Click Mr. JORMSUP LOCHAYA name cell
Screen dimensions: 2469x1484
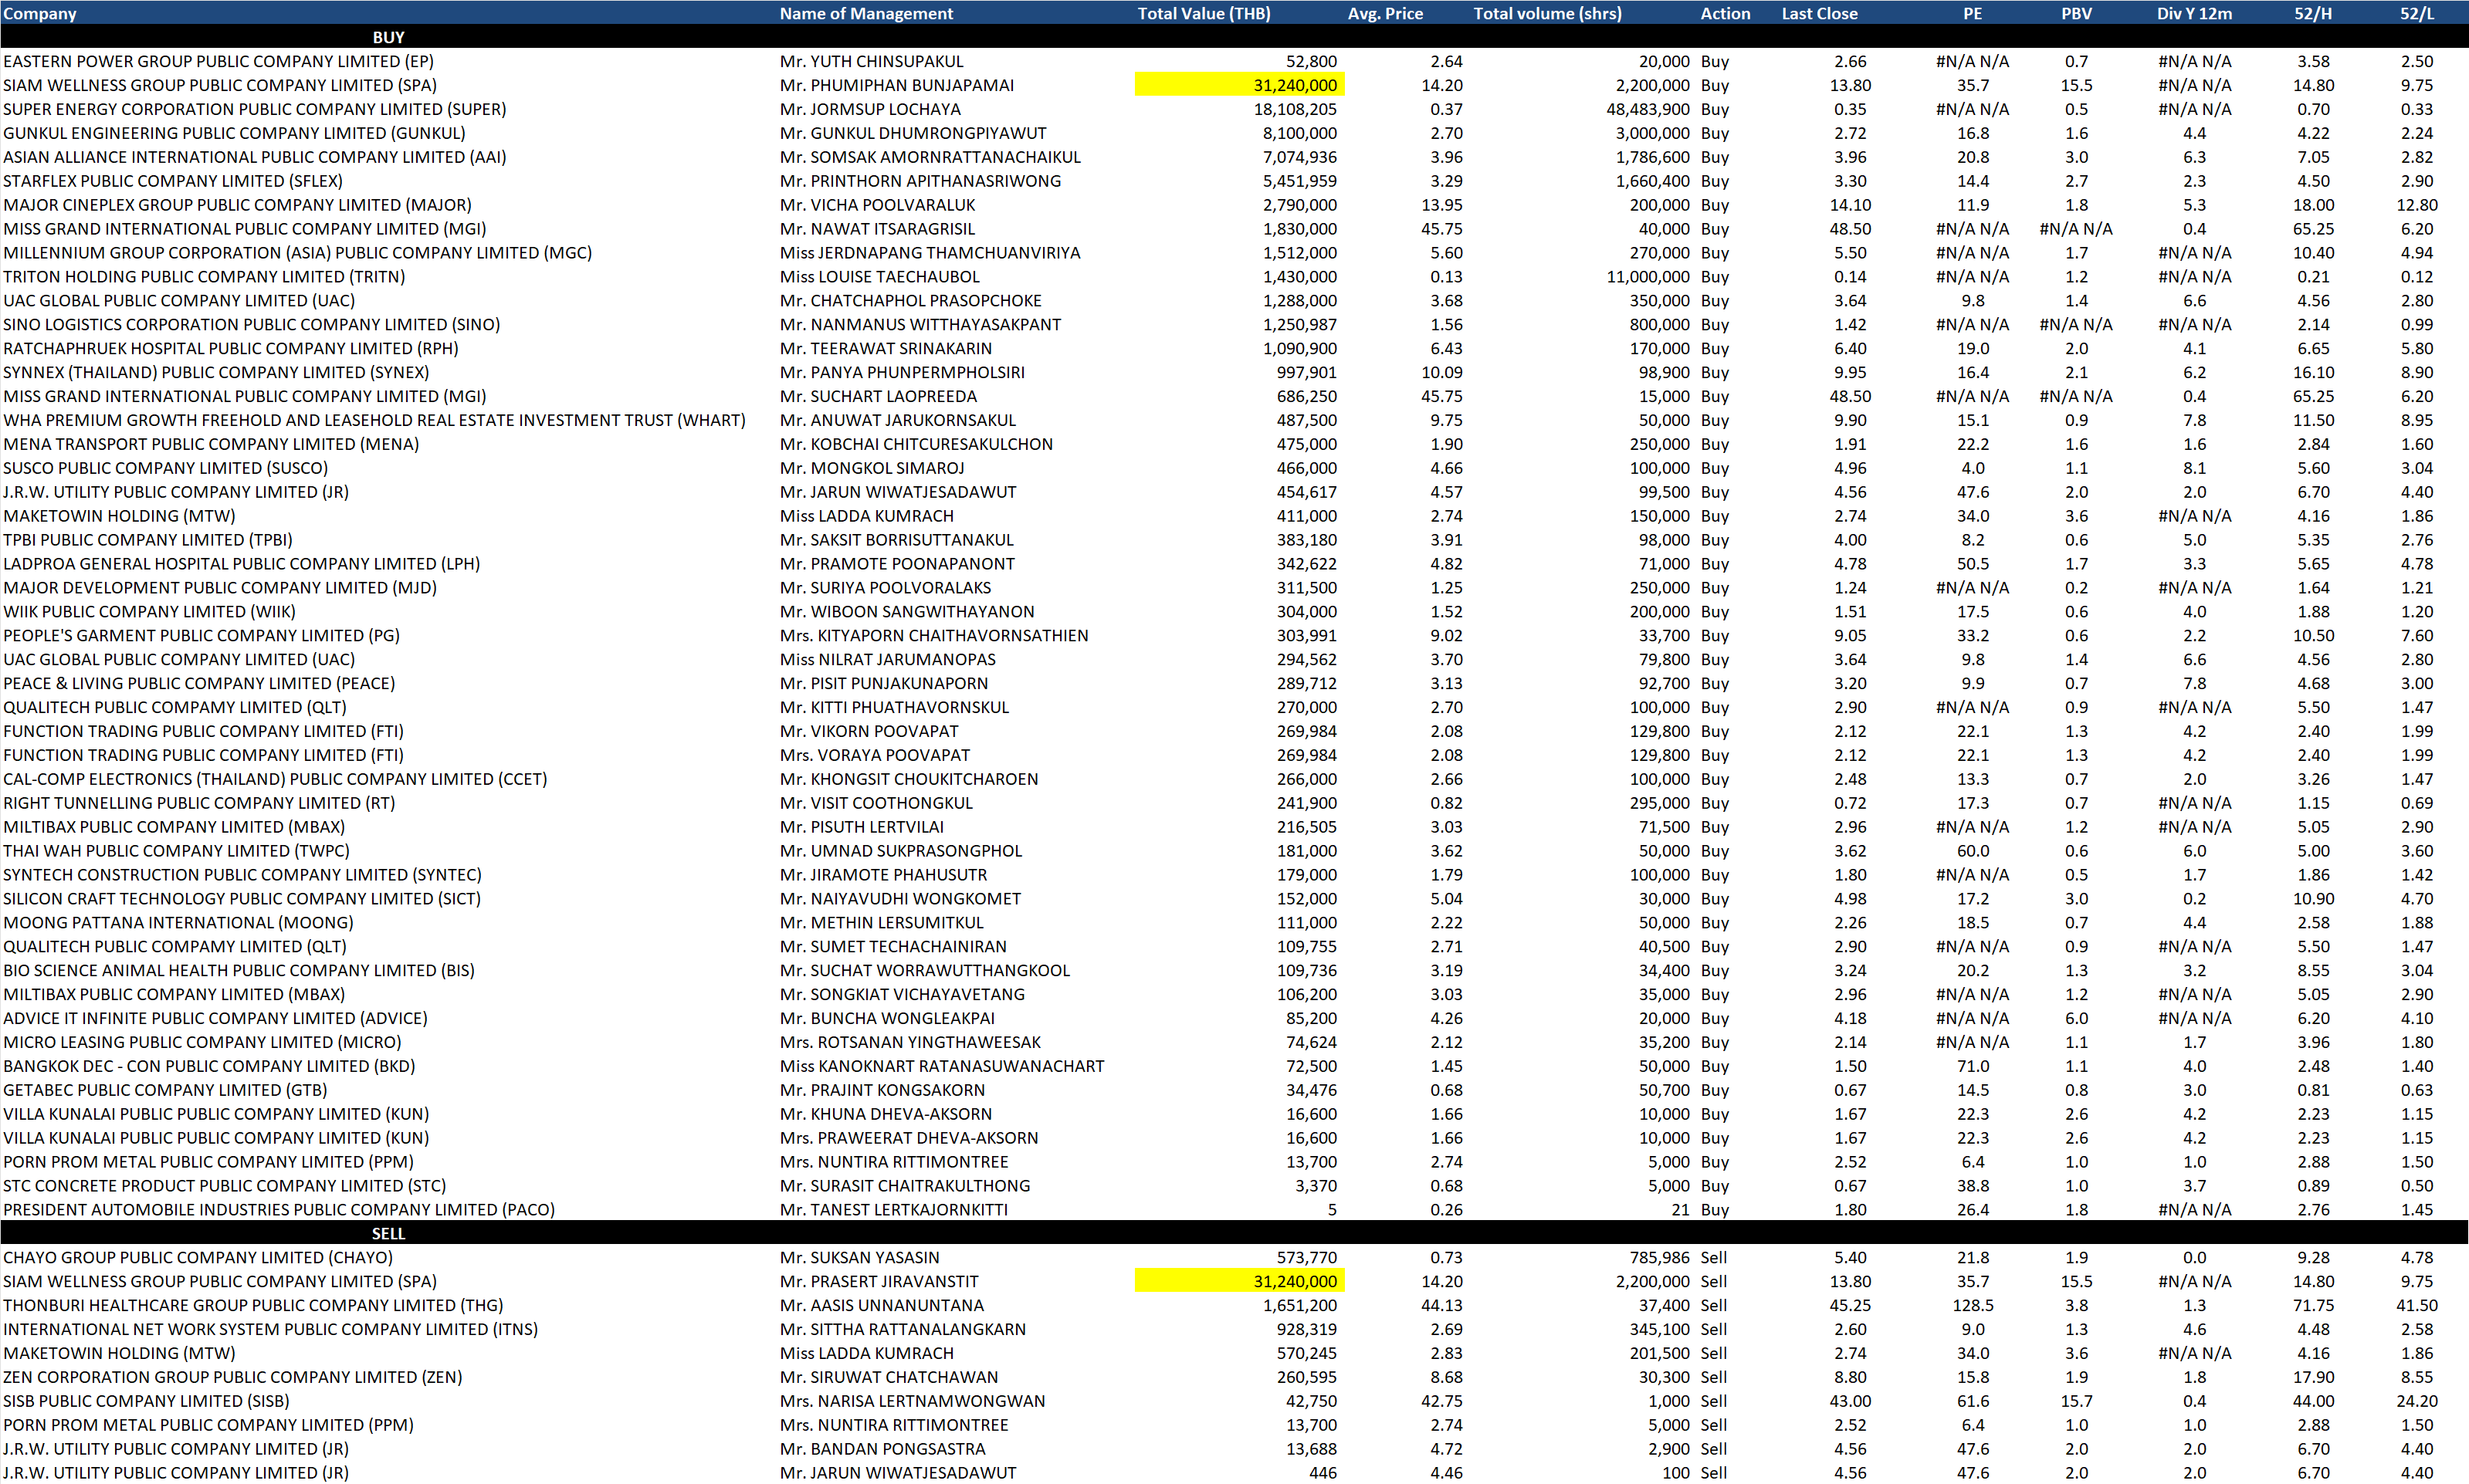coord(869,109)
